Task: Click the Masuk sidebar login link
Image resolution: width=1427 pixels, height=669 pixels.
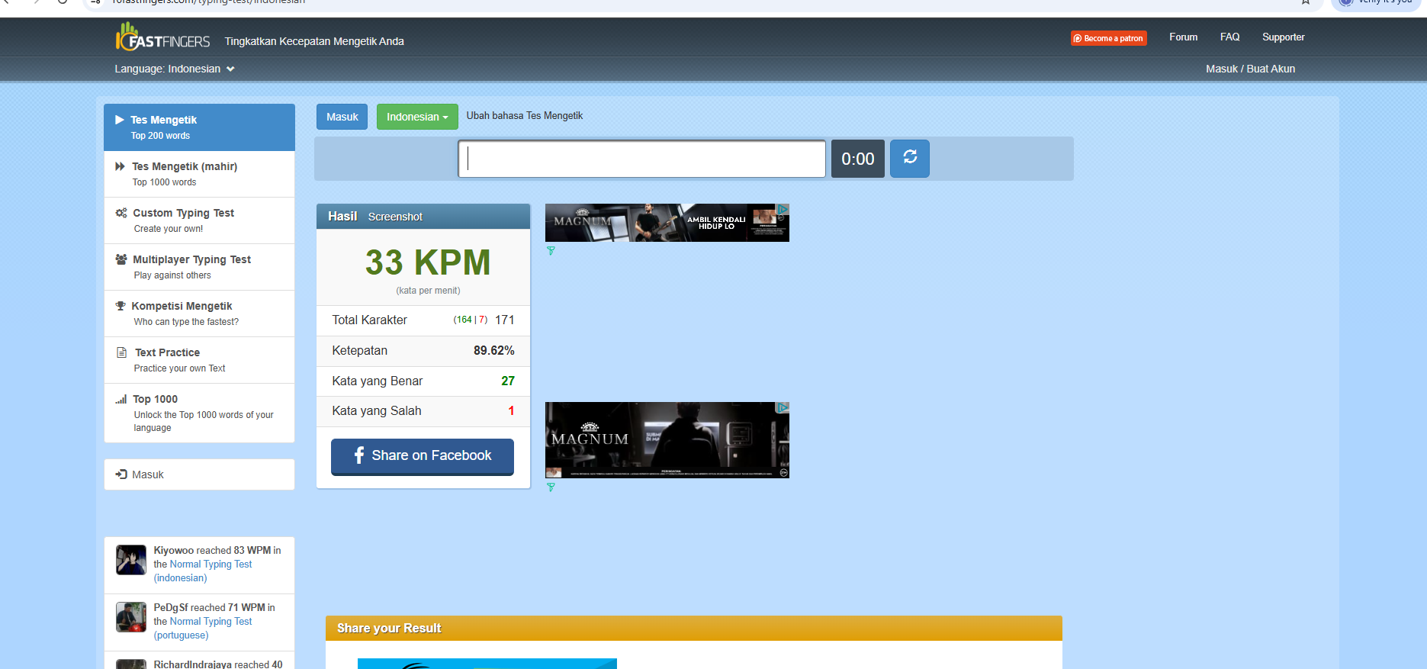Action: pos(199,474)
